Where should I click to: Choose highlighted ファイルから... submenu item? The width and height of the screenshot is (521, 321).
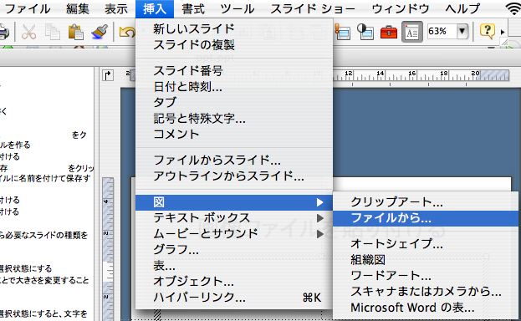[426, 218]
